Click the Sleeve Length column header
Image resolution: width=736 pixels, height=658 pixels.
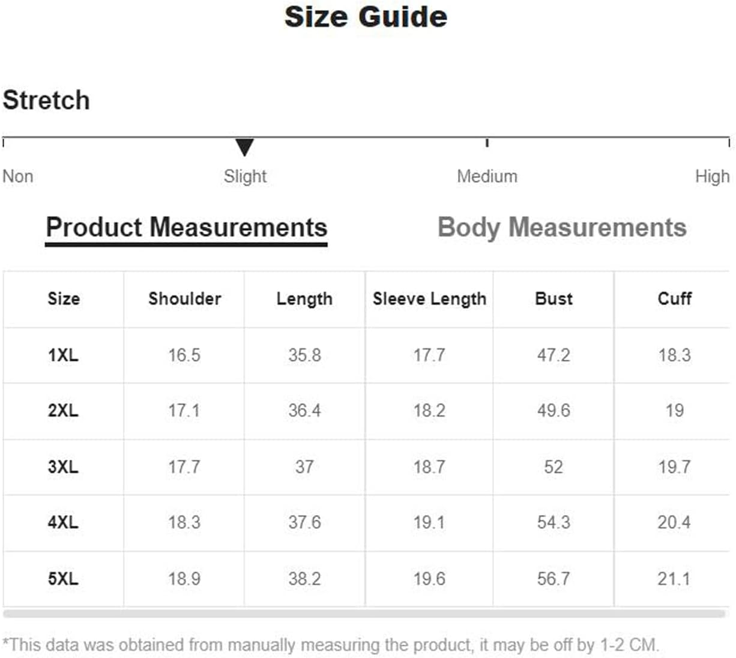[x=429, y=298]
